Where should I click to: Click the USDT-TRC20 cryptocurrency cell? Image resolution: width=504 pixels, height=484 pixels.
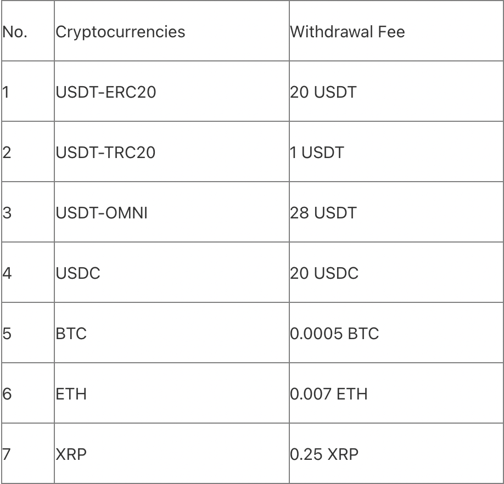[x=105, y=152]
